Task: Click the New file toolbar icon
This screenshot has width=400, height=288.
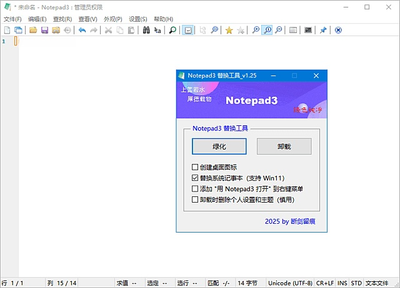Action: 7,30
